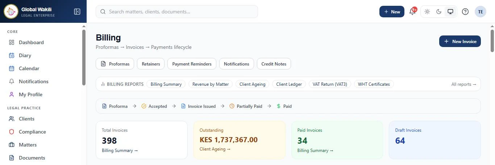Image resolution: width=495 pixels, height=165 pixels.
Task: Click the Paid Invoices count 34
Action: click(303, 141)
